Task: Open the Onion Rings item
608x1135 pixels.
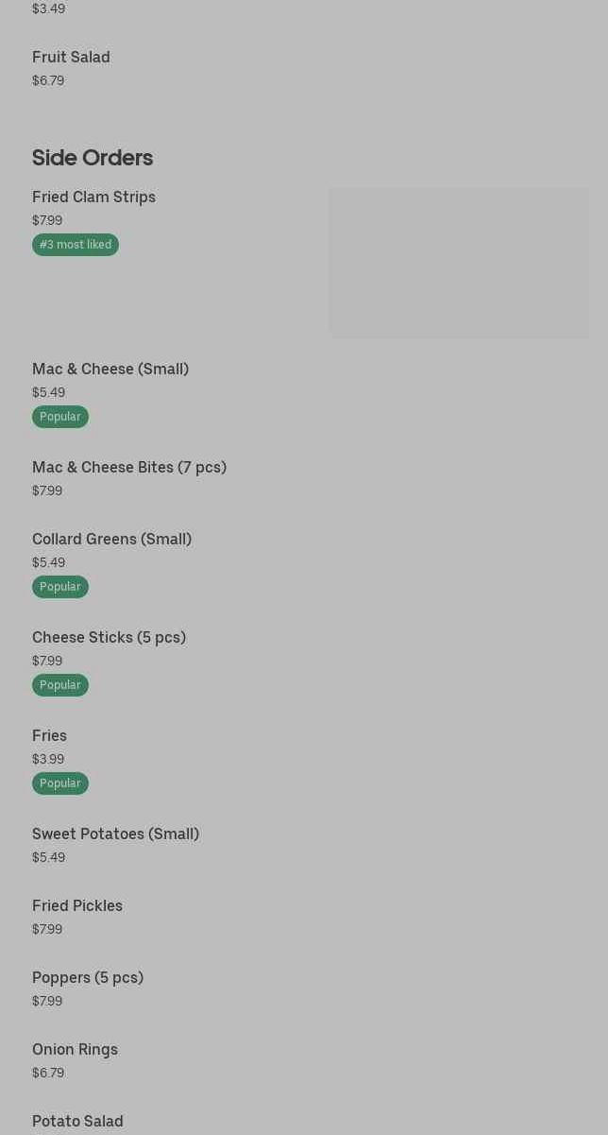Action: [75, 1050]
